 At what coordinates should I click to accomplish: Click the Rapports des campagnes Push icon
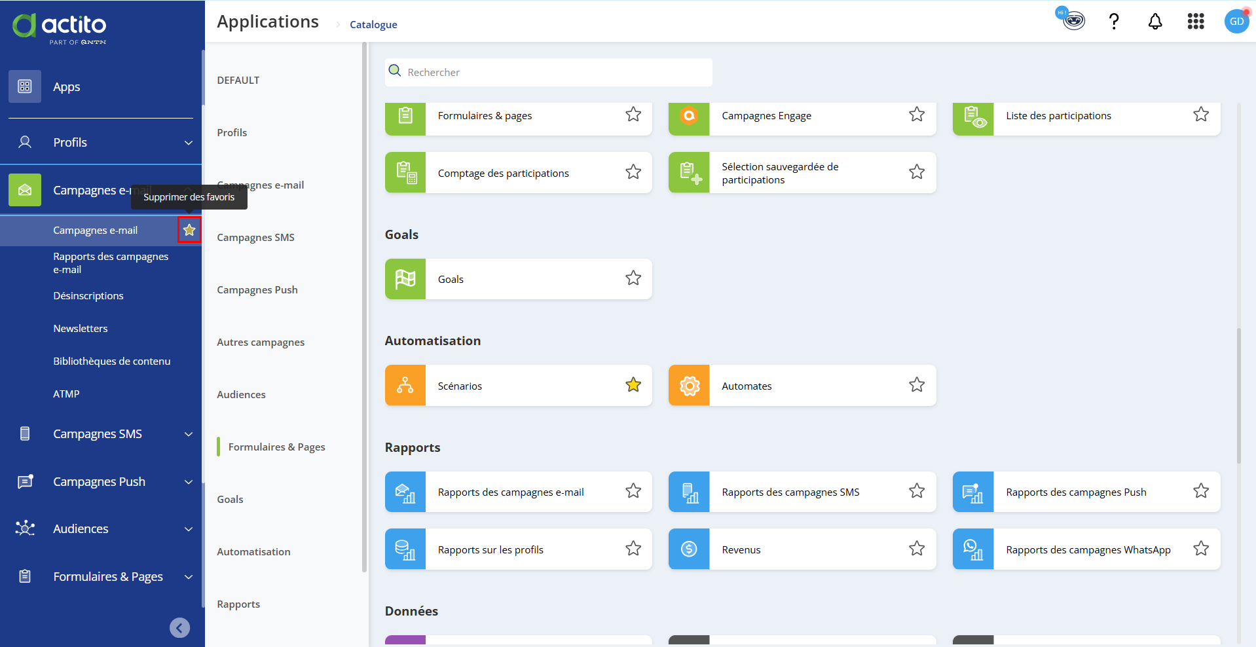(x=973, y=492)
